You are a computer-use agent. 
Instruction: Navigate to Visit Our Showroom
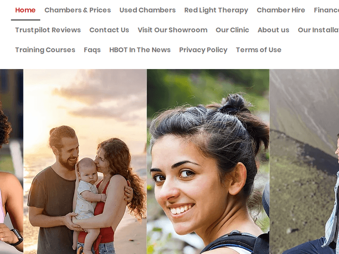172,30
